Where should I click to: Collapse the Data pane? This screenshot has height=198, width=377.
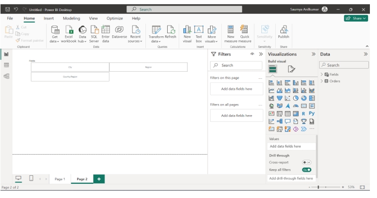pos(366,54)
